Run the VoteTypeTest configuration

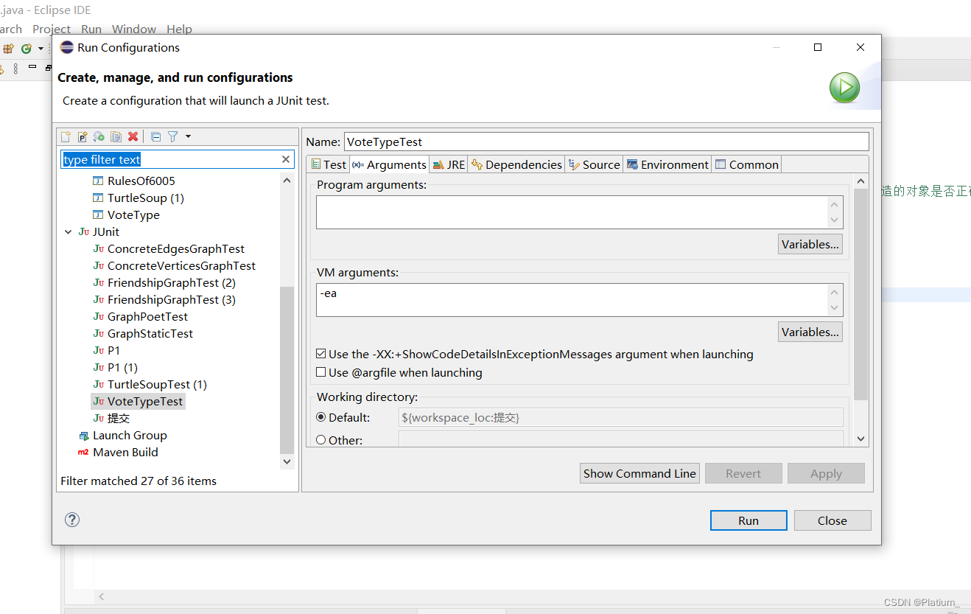point(749,520)
